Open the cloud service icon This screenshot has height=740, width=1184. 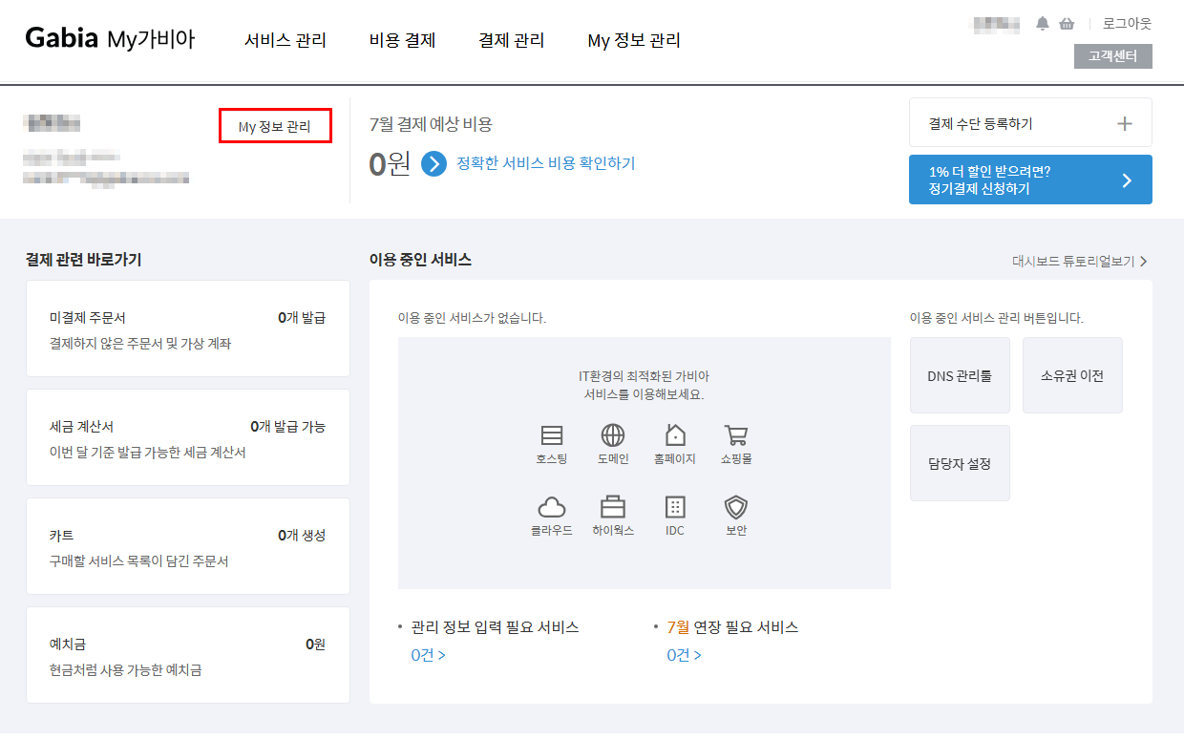coord(552,507)
